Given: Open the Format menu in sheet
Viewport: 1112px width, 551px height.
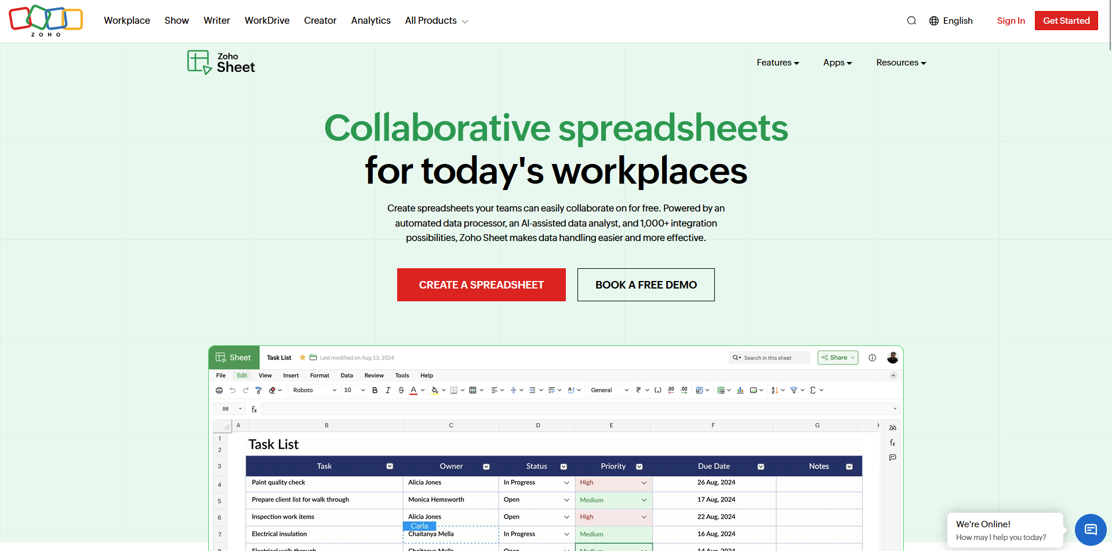Looking at the screenshot, I should tap(319, 375).
